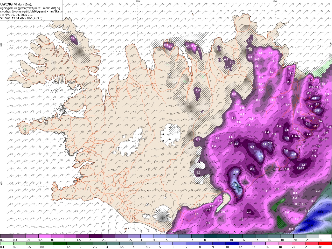Select the '0.8' legend number in lower row
This screenshot has width=332, height=249.
[x=42, y=247]
